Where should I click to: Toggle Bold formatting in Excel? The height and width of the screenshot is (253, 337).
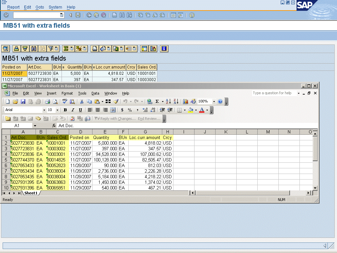[x=65, y=110]
